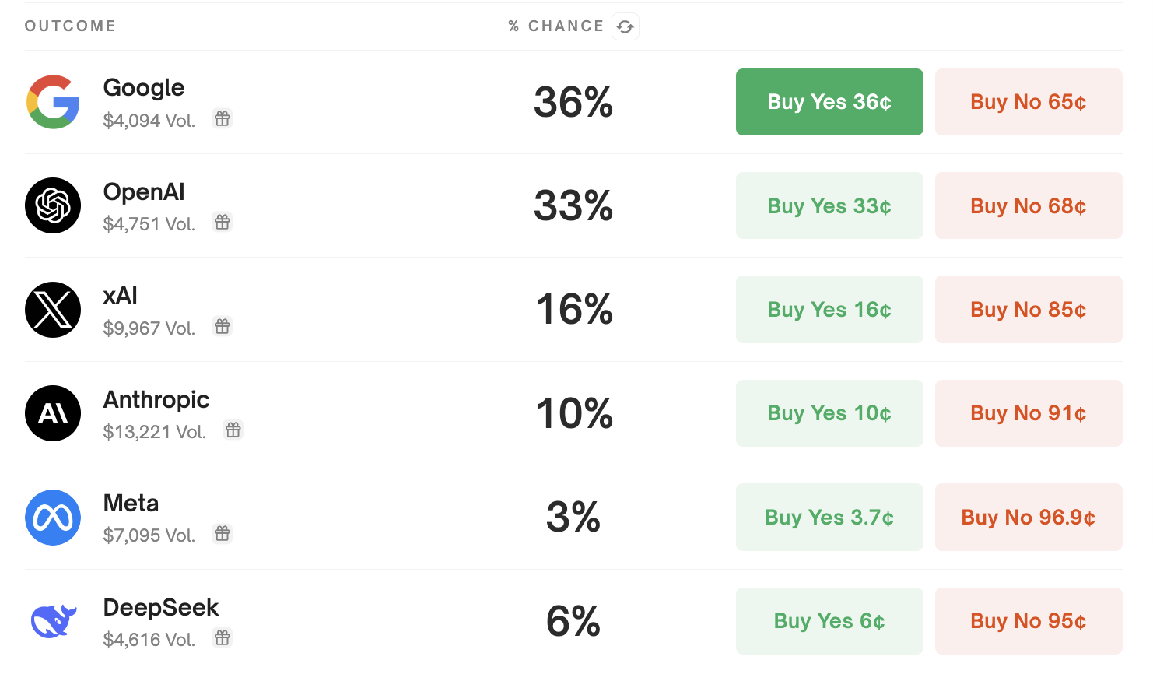Click the refresh icon beside % CHANCE
1153x688 pixels.
click(x=626, y=26)
